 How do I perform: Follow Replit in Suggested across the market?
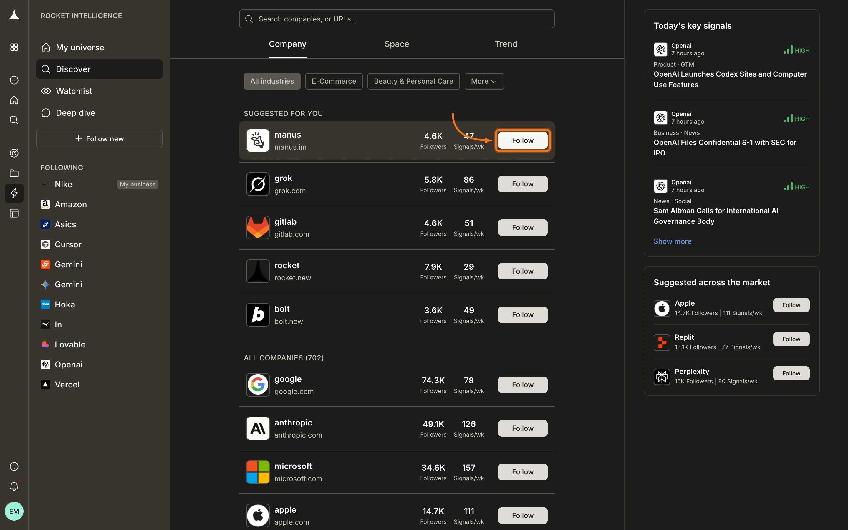click(x=791, y=339)
